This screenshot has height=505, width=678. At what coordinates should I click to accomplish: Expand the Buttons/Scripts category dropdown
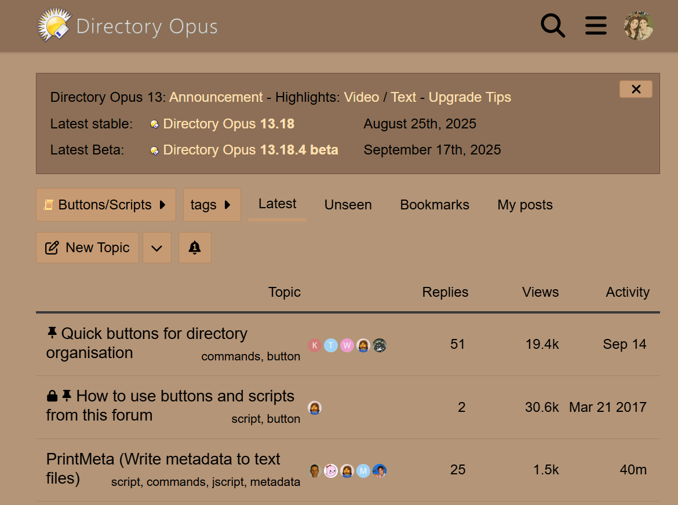tap(105, 205)
